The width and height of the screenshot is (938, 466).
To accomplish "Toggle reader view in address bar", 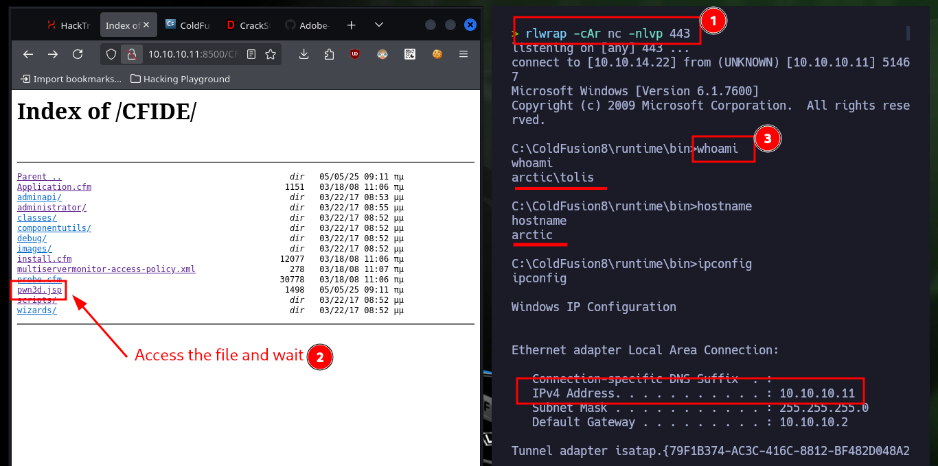I will 251,54.
